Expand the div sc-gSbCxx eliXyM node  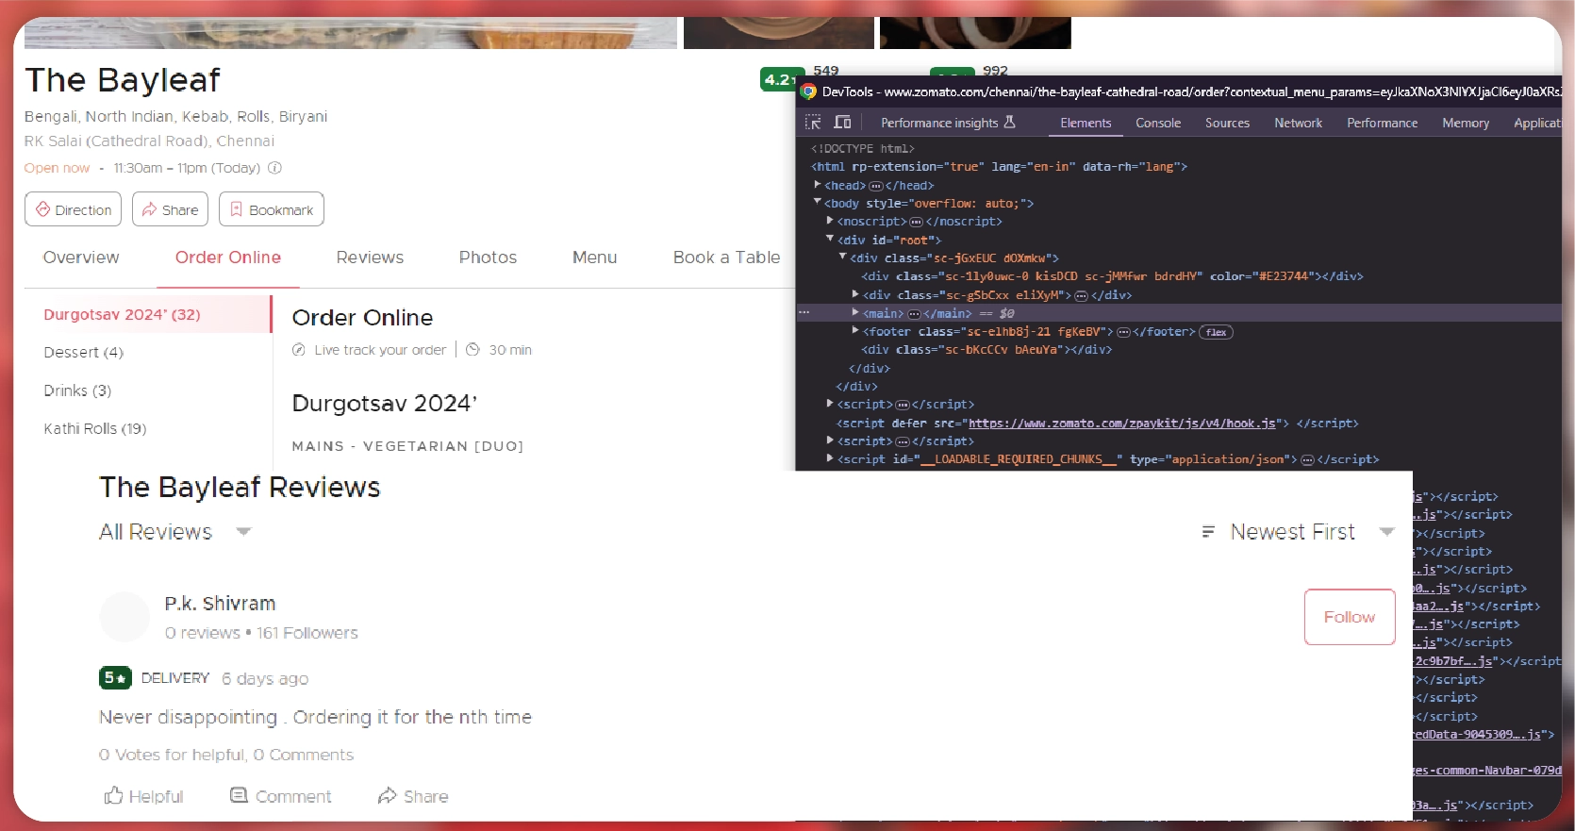pos(855,294)
